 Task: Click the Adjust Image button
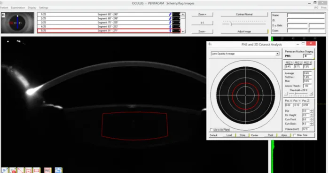[x=244, y=31]
